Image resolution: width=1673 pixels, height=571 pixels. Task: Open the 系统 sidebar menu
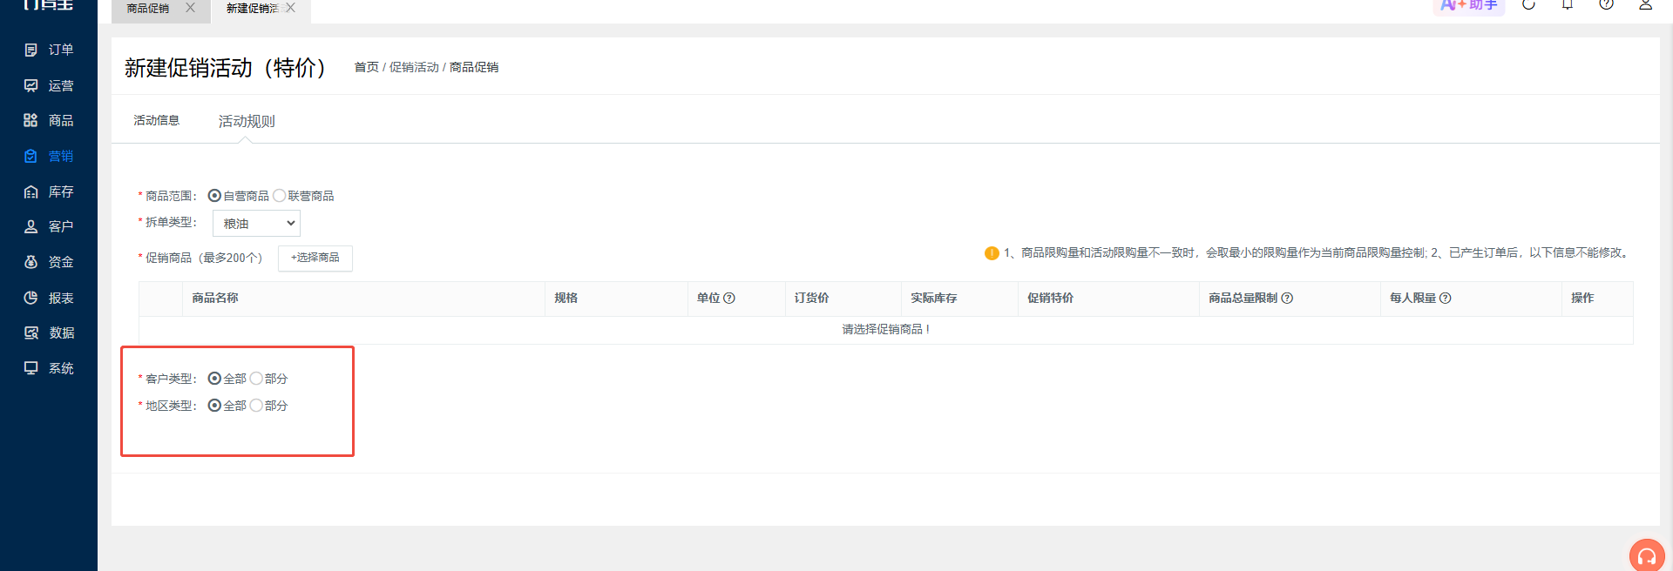coord(49,368)
